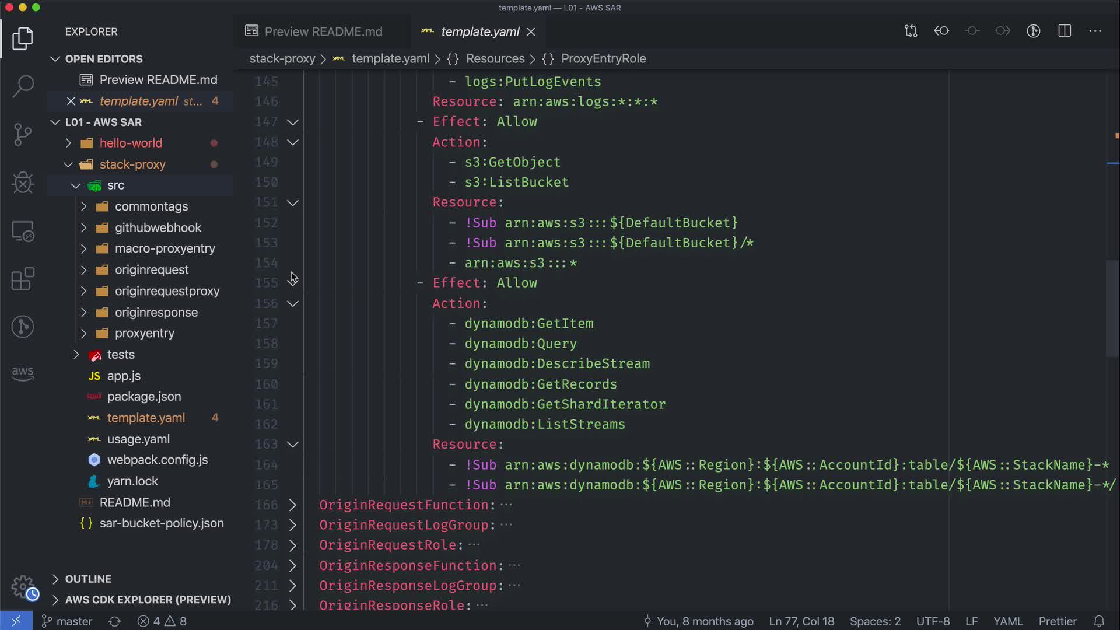Open Source Control view icon
1120x630 pixels.
23,135
